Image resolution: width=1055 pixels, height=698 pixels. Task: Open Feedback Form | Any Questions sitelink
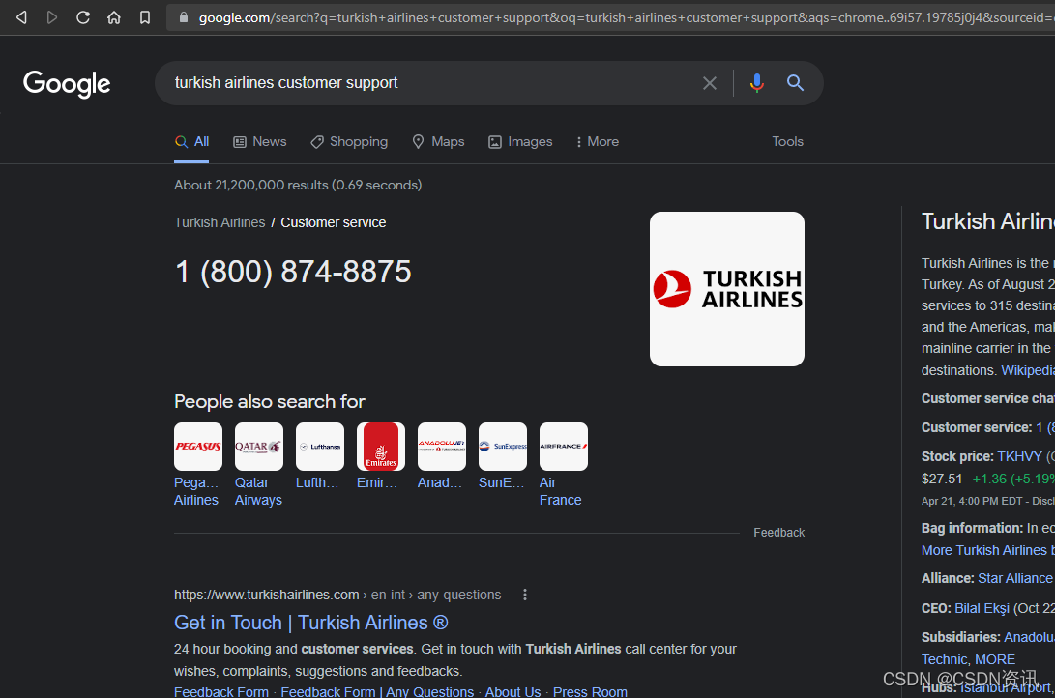(x=377, y=691)
